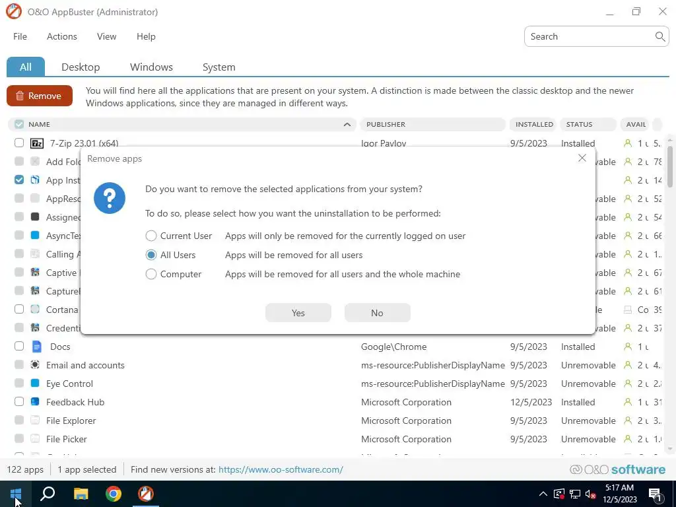Viewport: 676px width, 507px height.
Task: Click the user icon in 7-Zip row
Action: [628, 143]
